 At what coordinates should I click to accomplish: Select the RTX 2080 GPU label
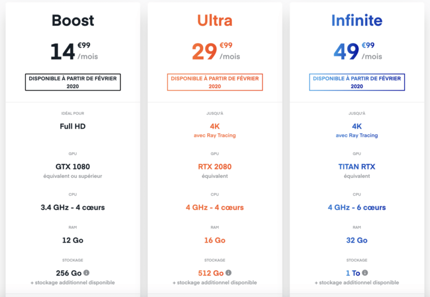[215, 167]
